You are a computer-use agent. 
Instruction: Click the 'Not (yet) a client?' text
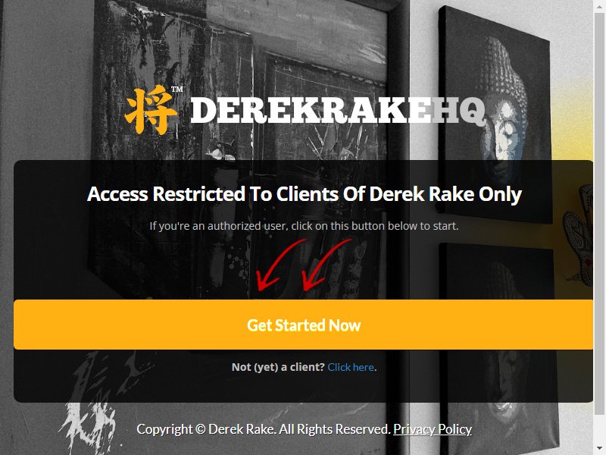pyautogui.click(x=278, y=367)
